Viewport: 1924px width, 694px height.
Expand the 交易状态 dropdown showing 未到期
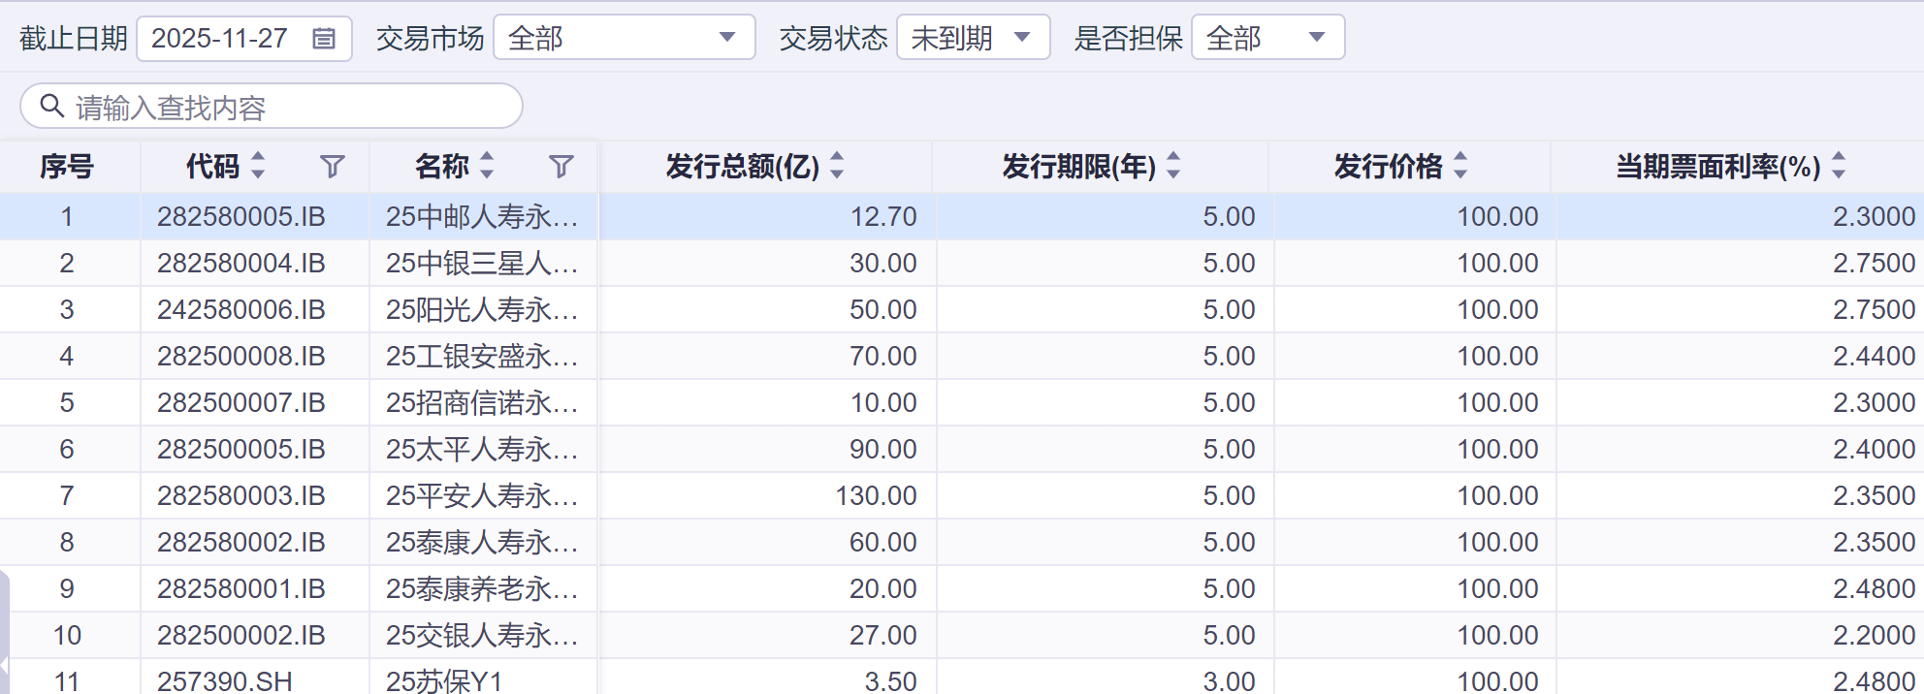[x=1021, y=38]
